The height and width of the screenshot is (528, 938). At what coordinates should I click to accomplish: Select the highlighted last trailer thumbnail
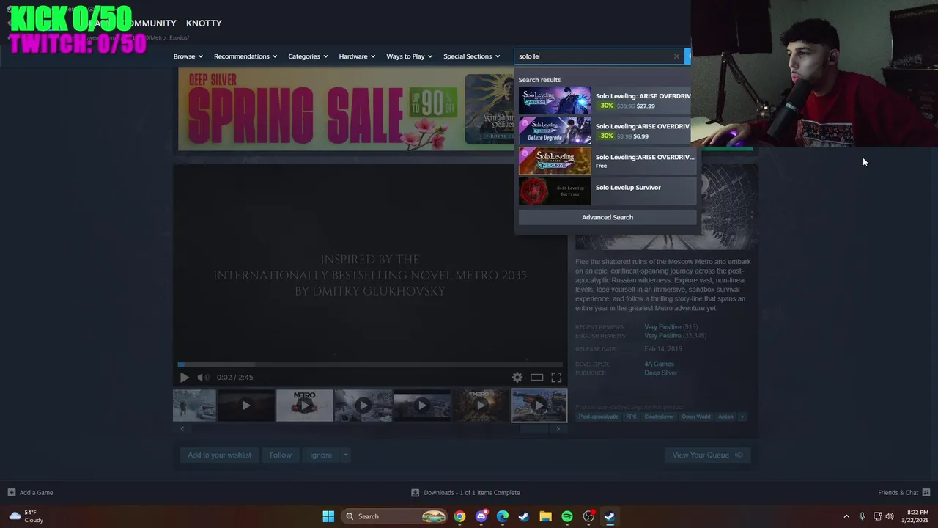pyautogui.click(x=539, y=406)
